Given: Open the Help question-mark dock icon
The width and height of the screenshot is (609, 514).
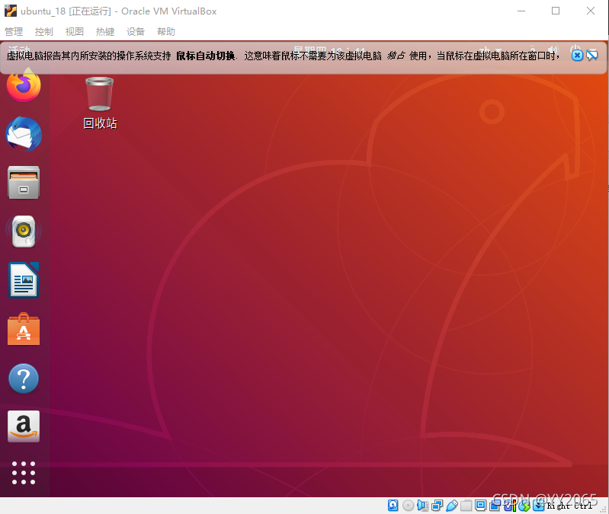Looking at the screenshot, I should point(24,378).
